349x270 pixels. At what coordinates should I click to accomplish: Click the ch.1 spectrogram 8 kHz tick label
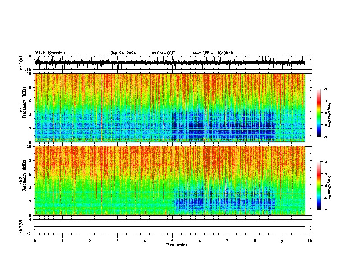tap(30, 87)
